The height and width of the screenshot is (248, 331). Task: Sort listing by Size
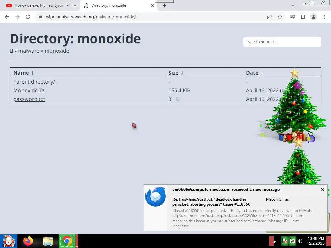[x=173, y=73]
